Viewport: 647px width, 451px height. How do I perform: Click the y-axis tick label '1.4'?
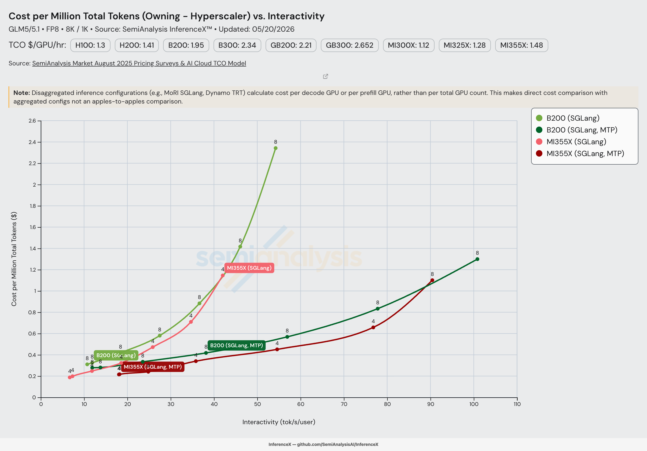click(x=33, y=249)
